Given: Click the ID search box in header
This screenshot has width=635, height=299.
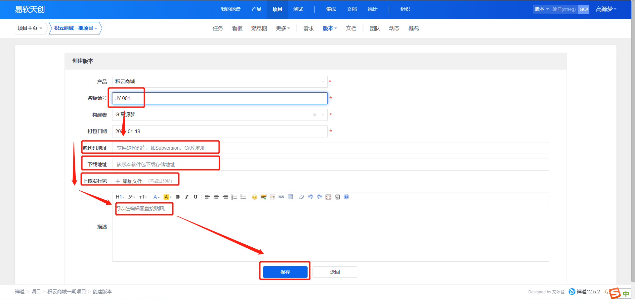Looking at the screenshot, I should pyautogui.click(x=564, y=9).
